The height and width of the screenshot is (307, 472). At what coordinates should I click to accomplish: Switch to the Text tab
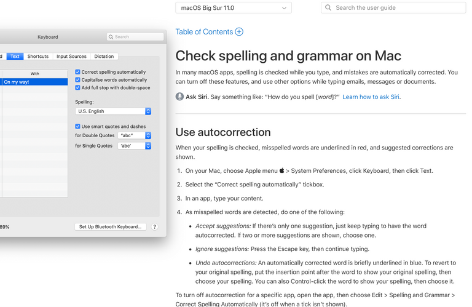[15, 57]
